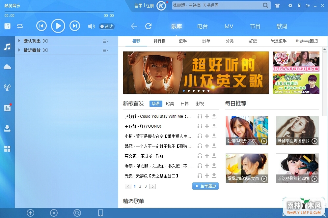Image resolution: width=328 pixels, height=218 pixels.
Task: Open the 默认列表 list options menu
Action: (x=105, y=41)
